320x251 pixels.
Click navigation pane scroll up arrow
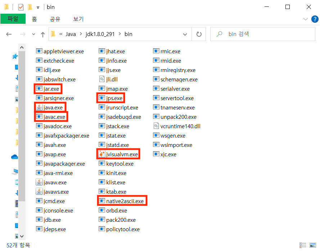(x=22, y=48)
